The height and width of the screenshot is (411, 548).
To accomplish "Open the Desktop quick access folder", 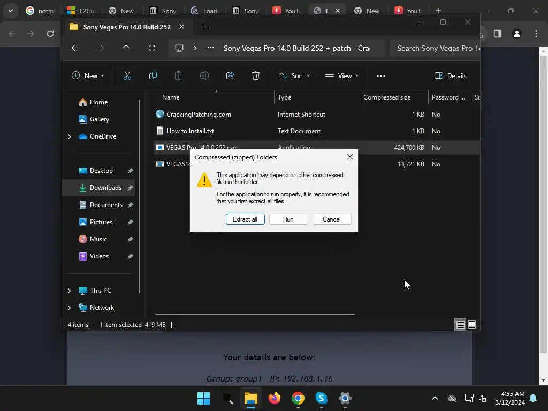I will point(101,171).
